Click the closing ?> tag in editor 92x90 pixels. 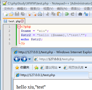(23, 44)
